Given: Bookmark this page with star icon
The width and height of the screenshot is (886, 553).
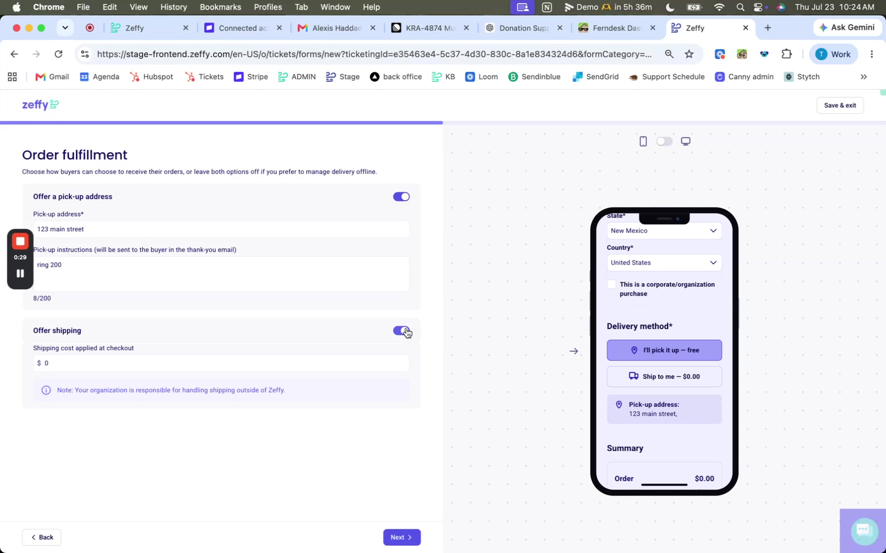Looking at the screenshot, I should click(689, 54).
